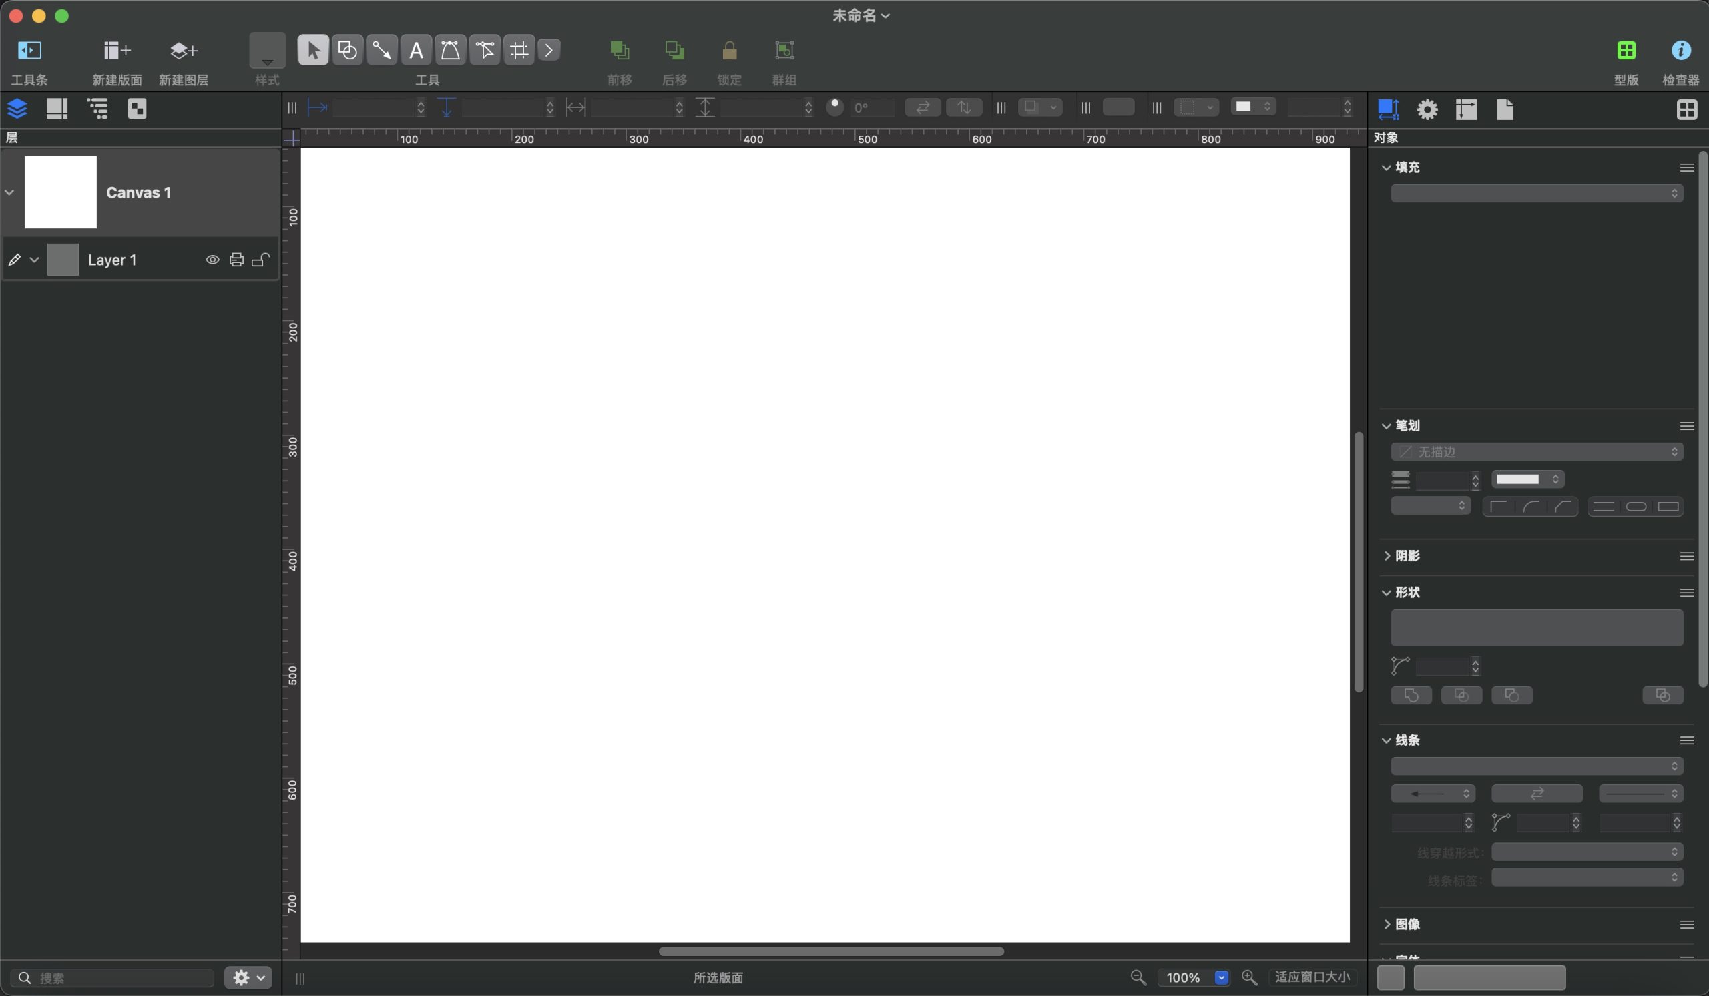Open the stroke color swatch
This screenshot has height=996, width=1709.
click(x=1527, y=479)
